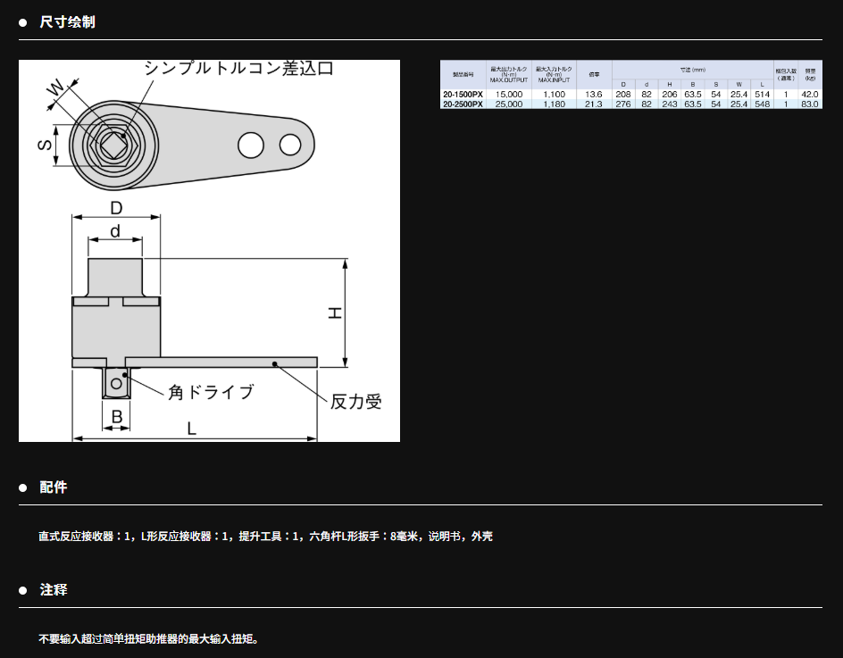Click the L dimension label in drawing

pos(191,429)
